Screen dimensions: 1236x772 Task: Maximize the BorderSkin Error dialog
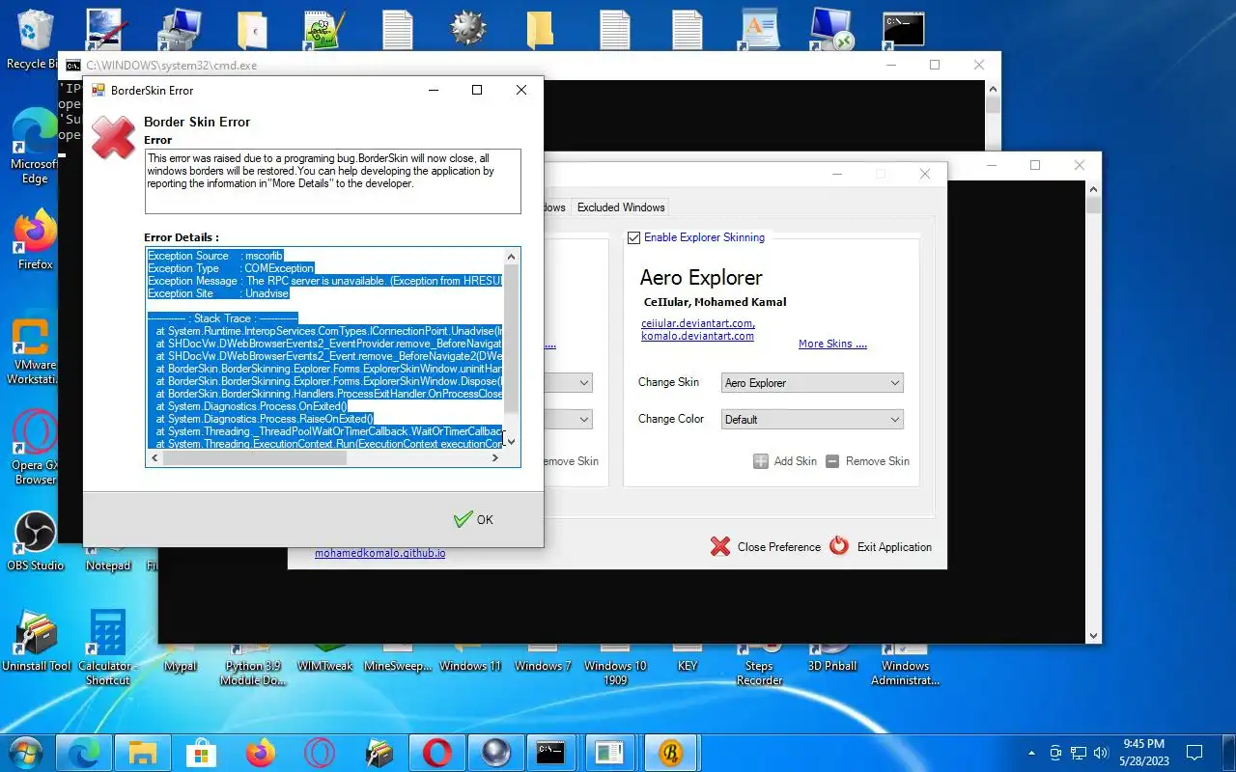point(477,90)
